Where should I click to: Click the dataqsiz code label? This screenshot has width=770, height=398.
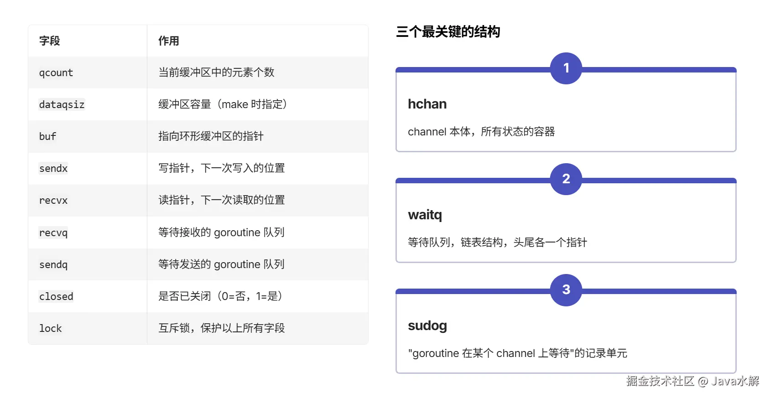click(x=62, y=104)
